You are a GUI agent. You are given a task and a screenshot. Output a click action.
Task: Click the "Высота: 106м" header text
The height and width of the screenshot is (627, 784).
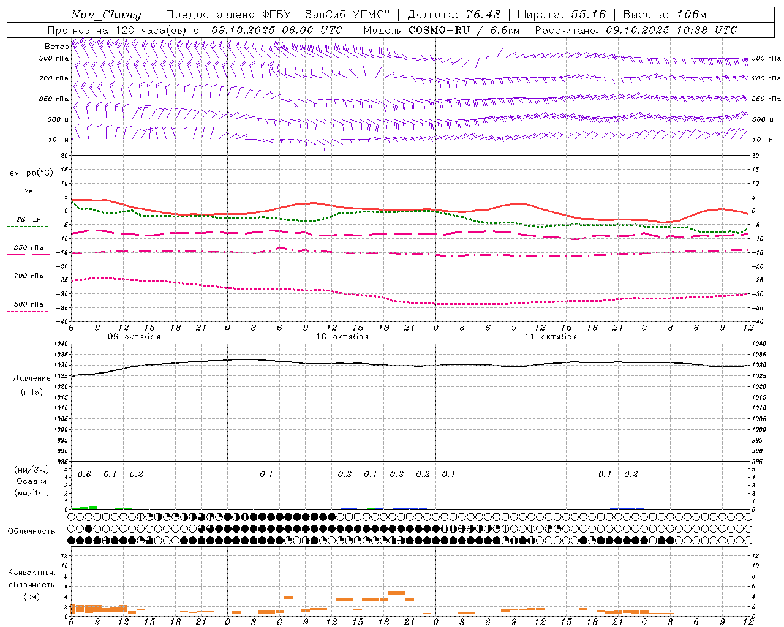pyautogui.click(x=665, y=15)
